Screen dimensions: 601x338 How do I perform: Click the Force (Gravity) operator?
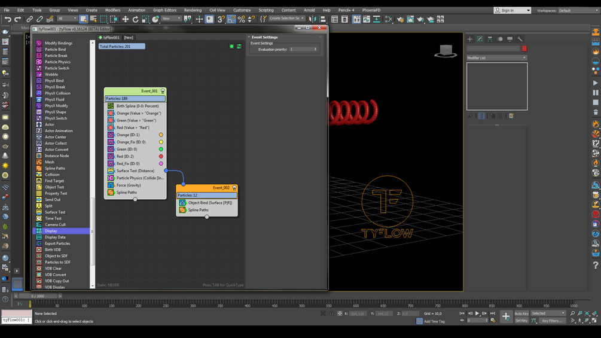click(135, 185)
